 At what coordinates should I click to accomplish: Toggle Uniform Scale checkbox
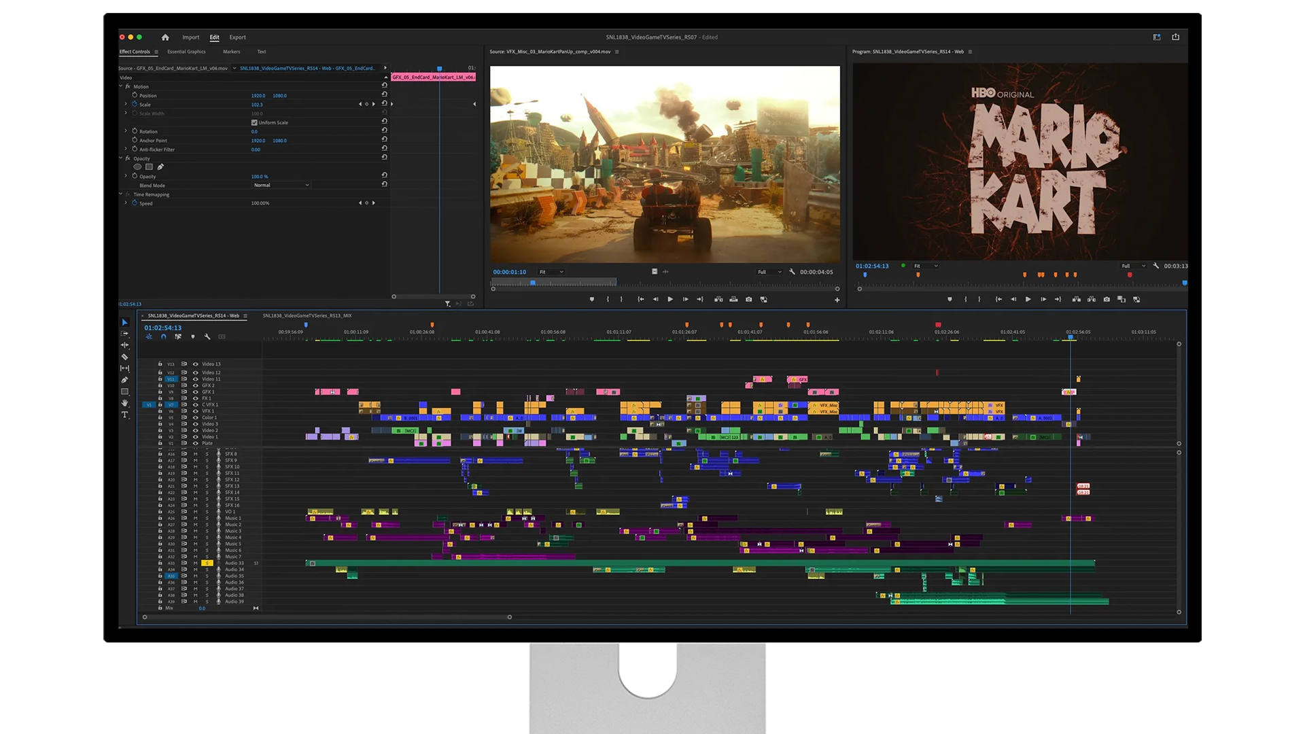(x=254, y=123)
